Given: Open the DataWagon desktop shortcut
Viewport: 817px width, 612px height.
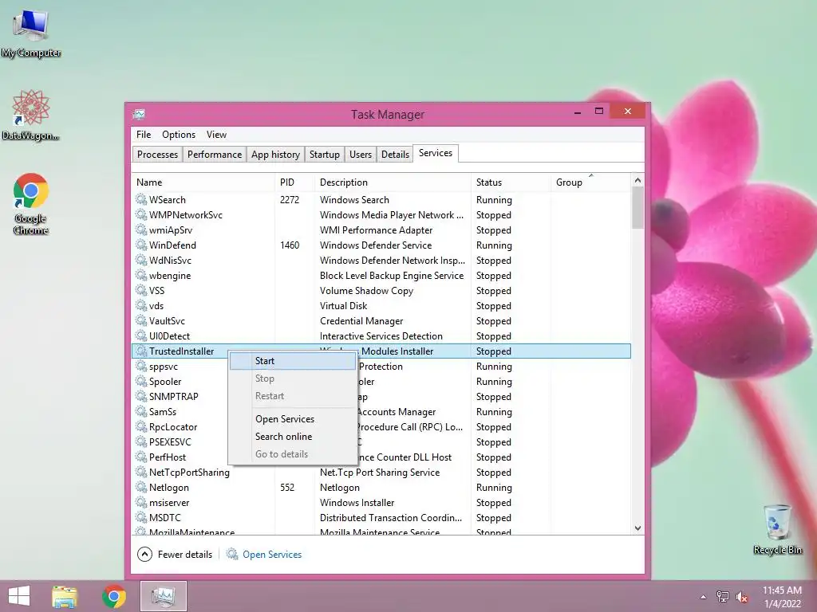Looking at the screenshot, I should point(31,115).
